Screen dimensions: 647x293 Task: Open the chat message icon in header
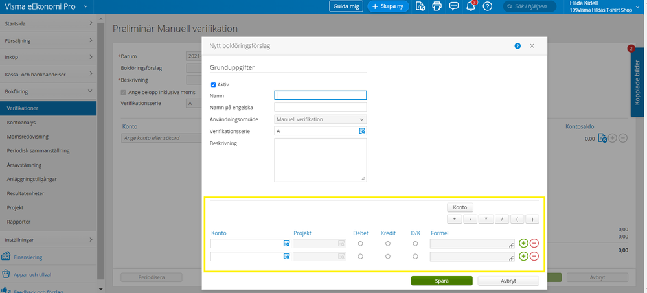click(453, 6)
